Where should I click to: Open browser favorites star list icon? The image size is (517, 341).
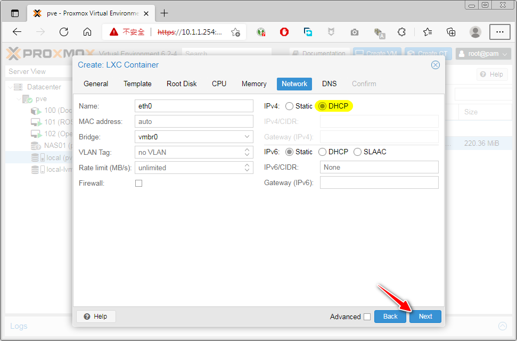[428, 32]
